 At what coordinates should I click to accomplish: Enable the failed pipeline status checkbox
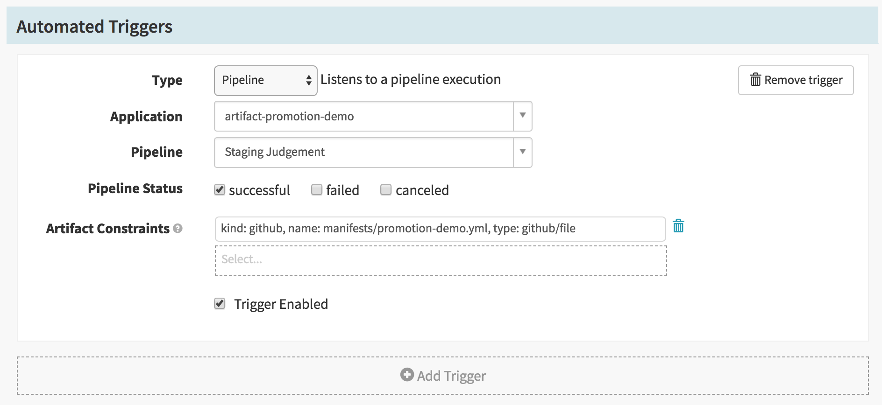(317, 189)
